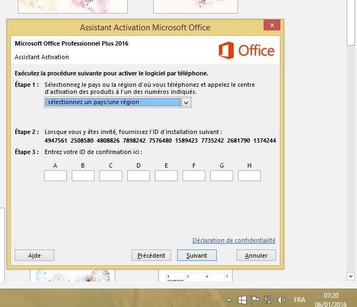
Task: Click the dropdown arrow for country selection
Action: [186, 103]
